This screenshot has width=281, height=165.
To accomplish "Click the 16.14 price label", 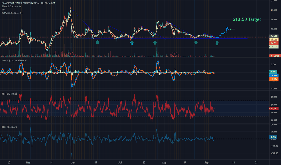I will pos(274,46).
